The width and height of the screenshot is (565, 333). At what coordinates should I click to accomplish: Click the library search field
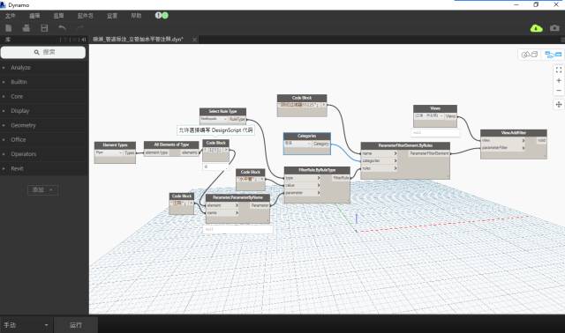[x=43, y=52]
